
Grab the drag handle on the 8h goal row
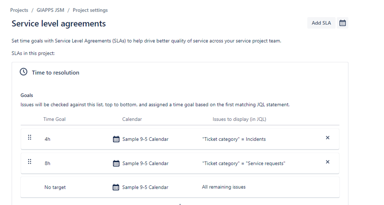30,162
